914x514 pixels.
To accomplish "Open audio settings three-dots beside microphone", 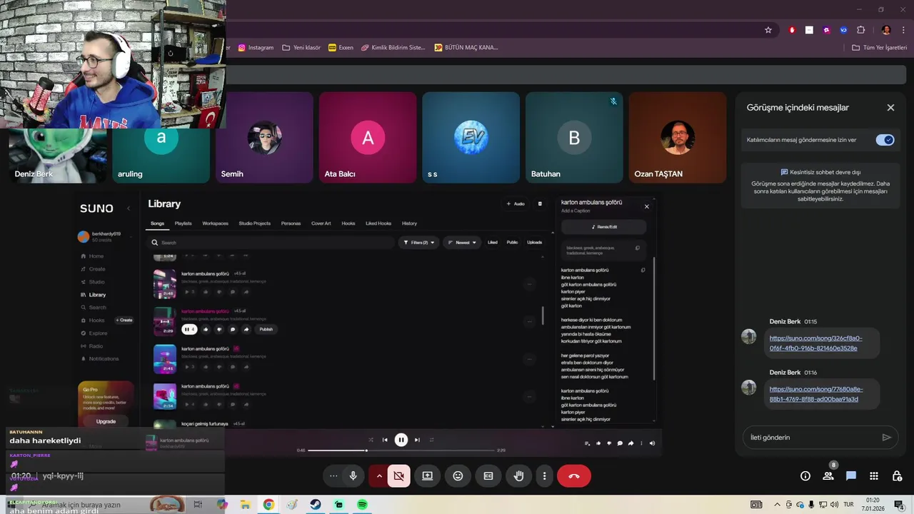I will coord(333,476).
